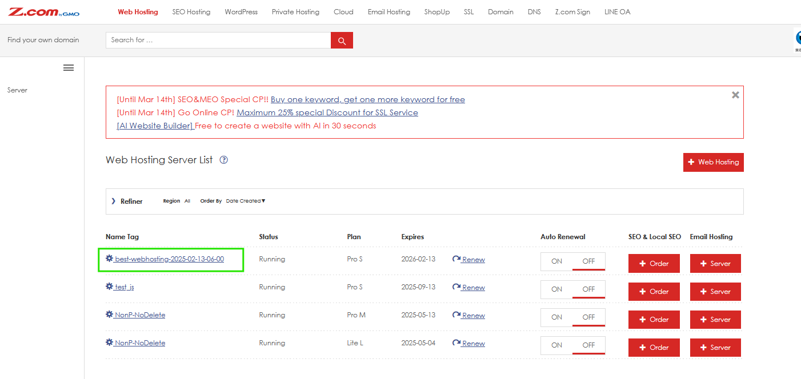Viewport: 801px width, 379px height.
Task: Add Email Hosting Server in the Pro M row
Action: 715,320
